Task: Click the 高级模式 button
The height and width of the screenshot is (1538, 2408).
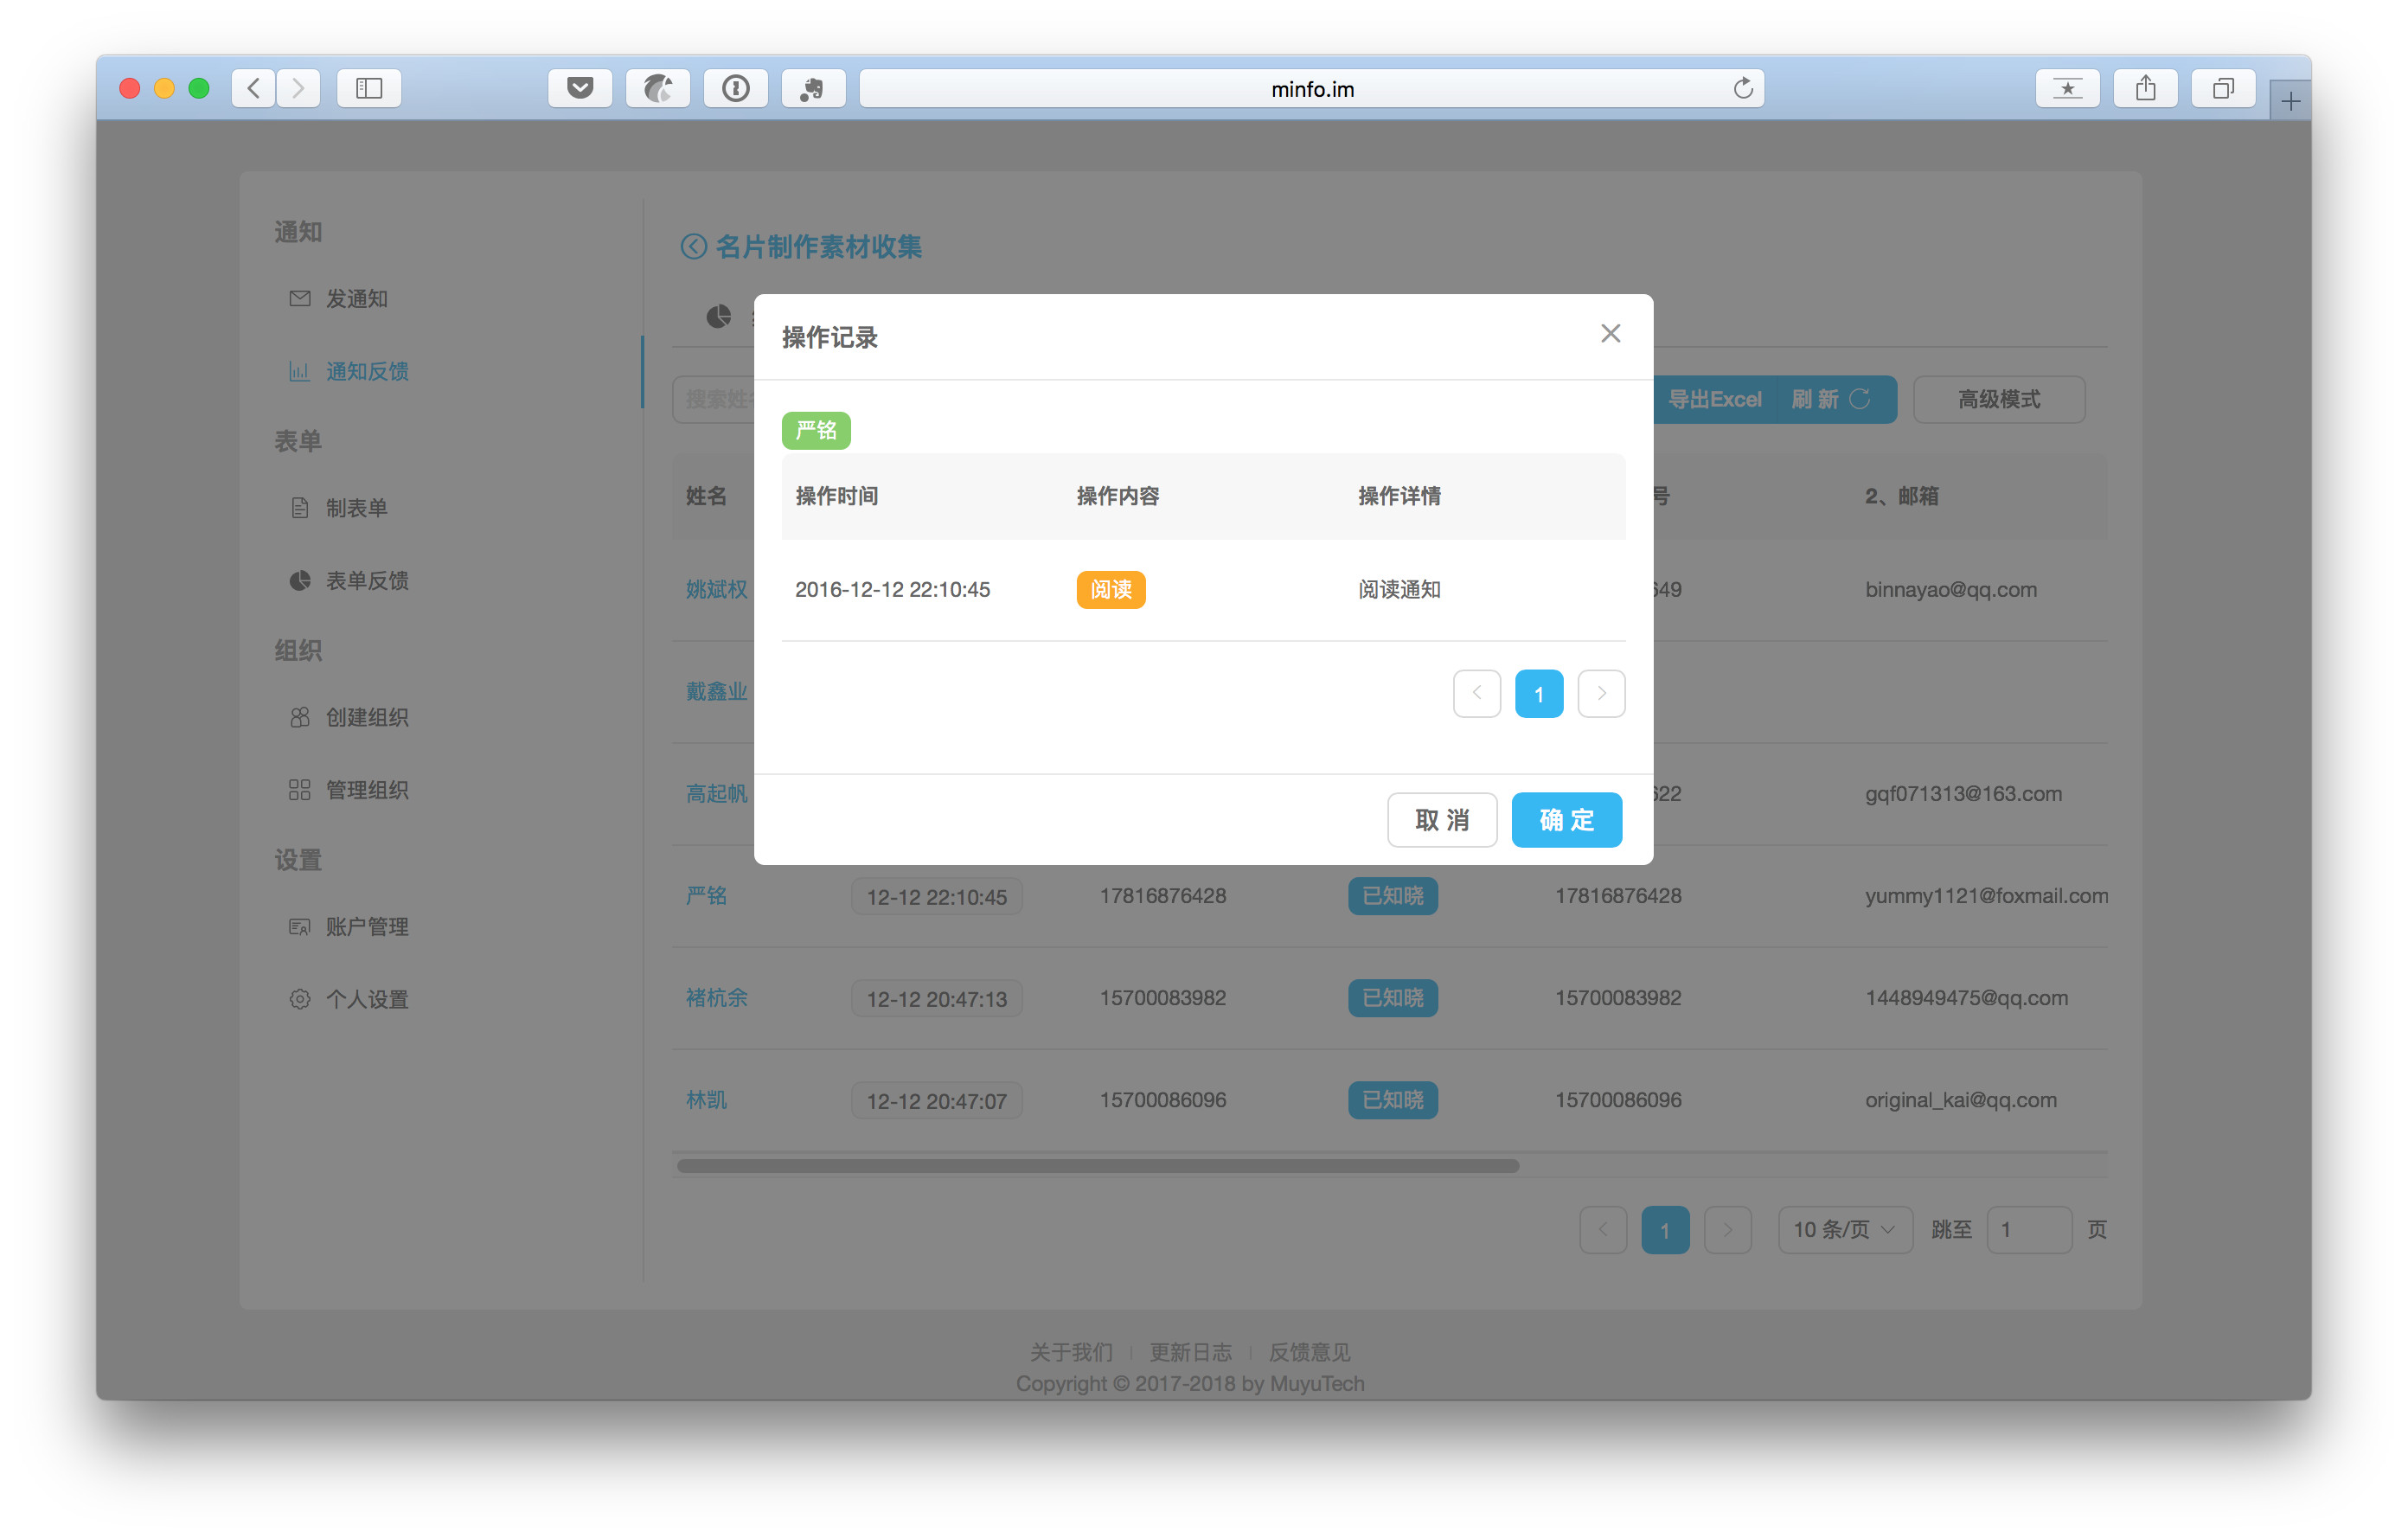Action: 1998,399
